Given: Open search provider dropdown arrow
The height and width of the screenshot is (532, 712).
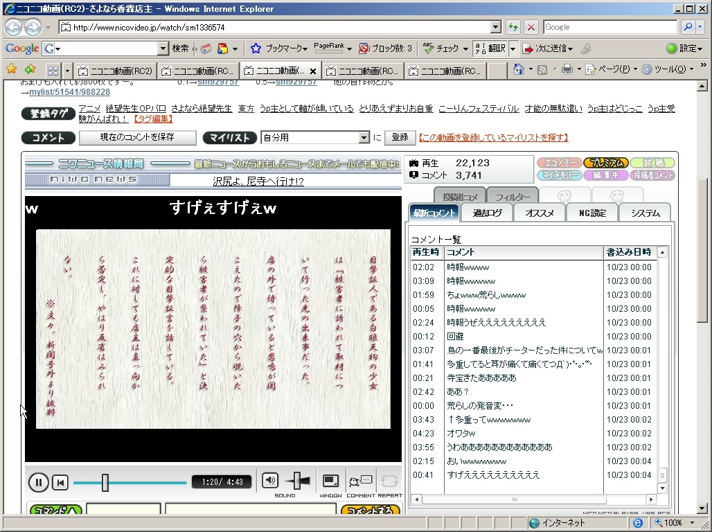Looking at the screenshot, I should [700, 27].
